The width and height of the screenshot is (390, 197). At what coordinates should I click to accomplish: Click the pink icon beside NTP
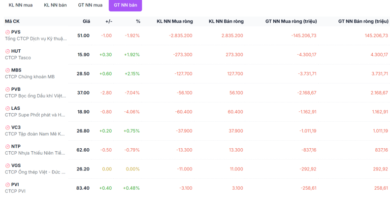click(x=7, y=146)
